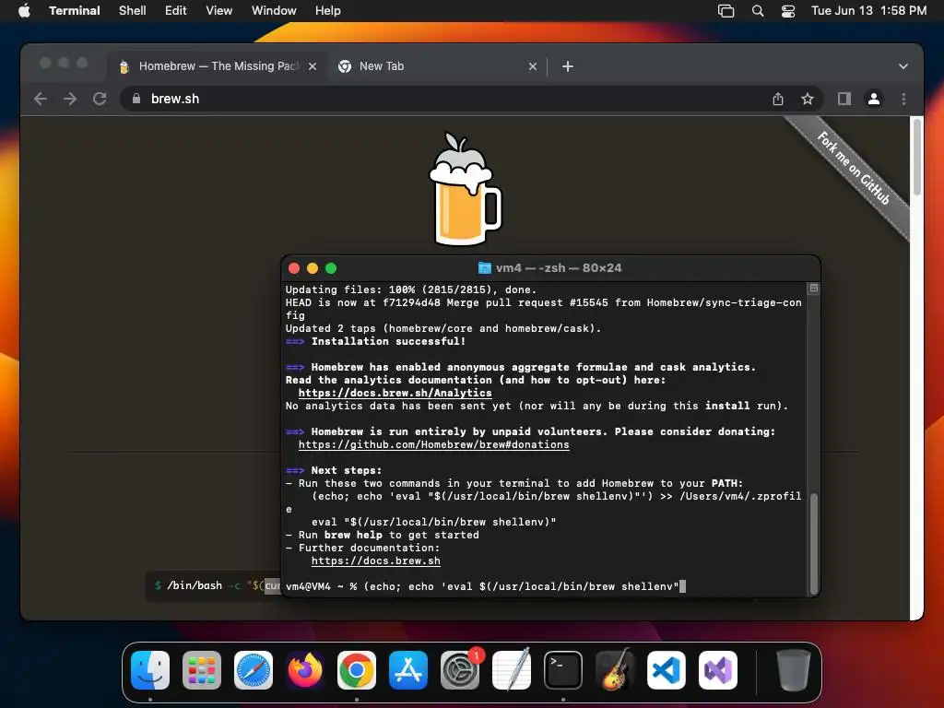Open Firefox from the Dock
Image resolution: width=944 pixels, height=708 pixels.
coord(305,670)
